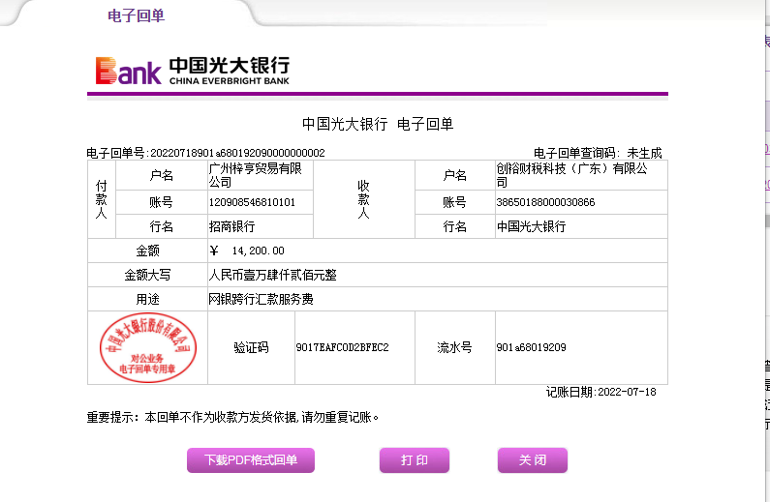Click the 重要提示 notice line
The width and height of the screenshot is (770, 502).
tap(232, 417)
